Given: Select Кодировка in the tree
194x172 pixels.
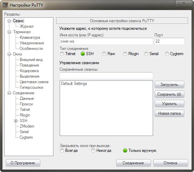Looking at the screenshot, I should (x=29, y=71).
